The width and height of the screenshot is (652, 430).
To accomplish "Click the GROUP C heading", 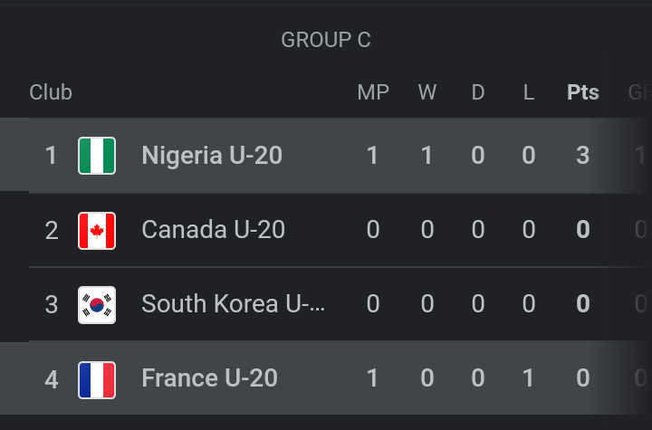I will pyautogui.click(x=326, y=40).
